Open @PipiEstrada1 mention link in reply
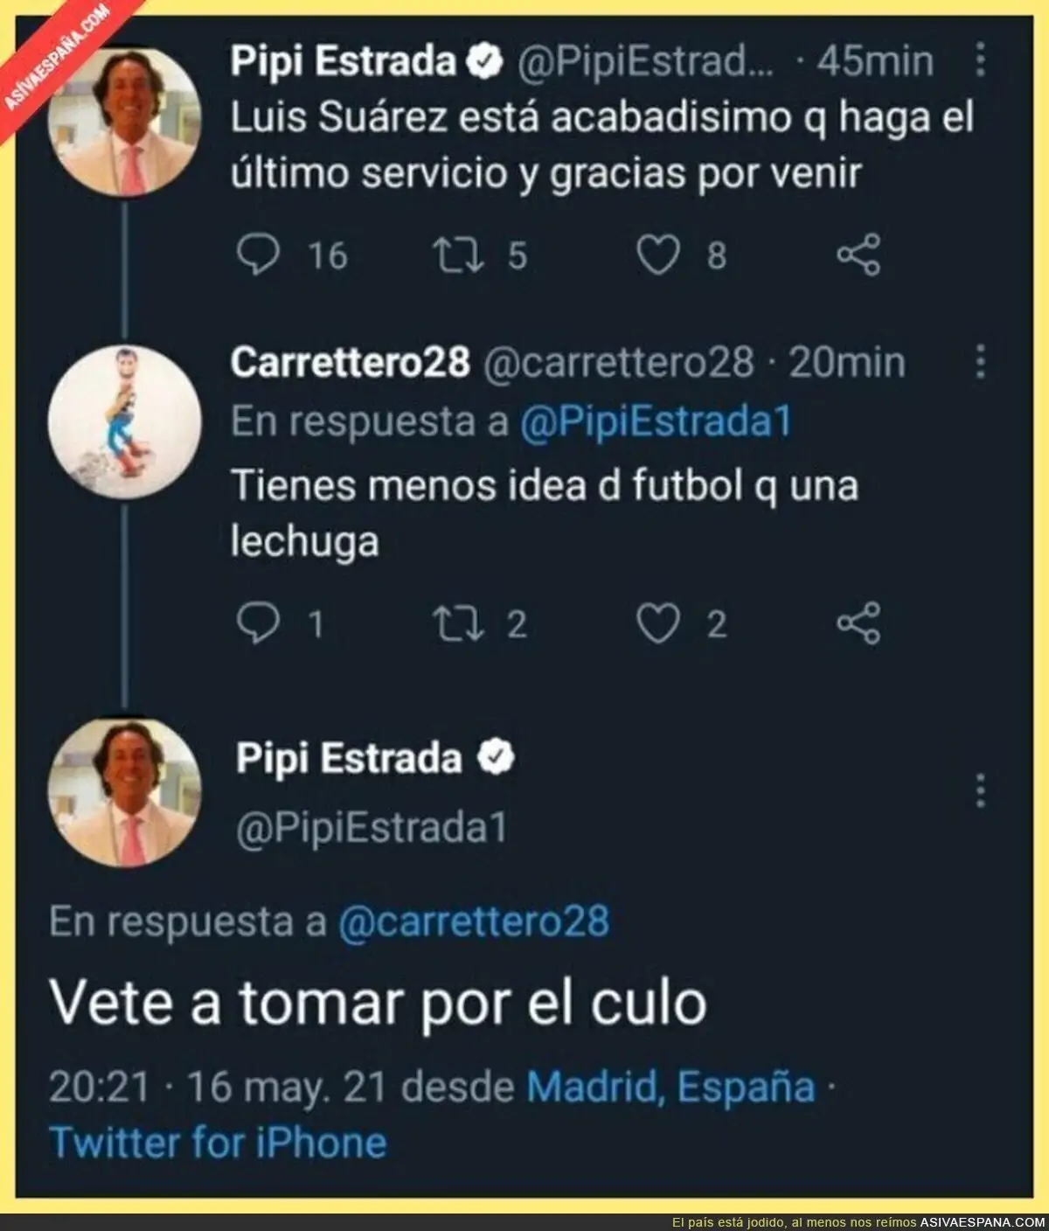 tap(655, 422)
